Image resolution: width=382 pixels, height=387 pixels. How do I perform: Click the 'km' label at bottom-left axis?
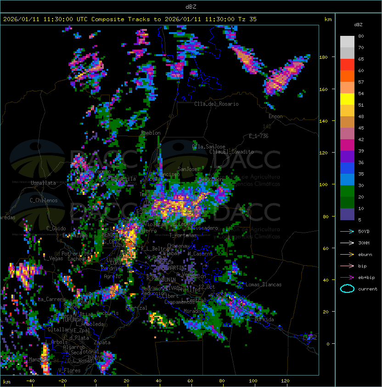7,382
